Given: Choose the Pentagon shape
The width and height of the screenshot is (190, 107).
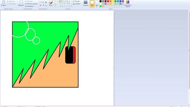Looking at the screenshot, I should (60, 4).
